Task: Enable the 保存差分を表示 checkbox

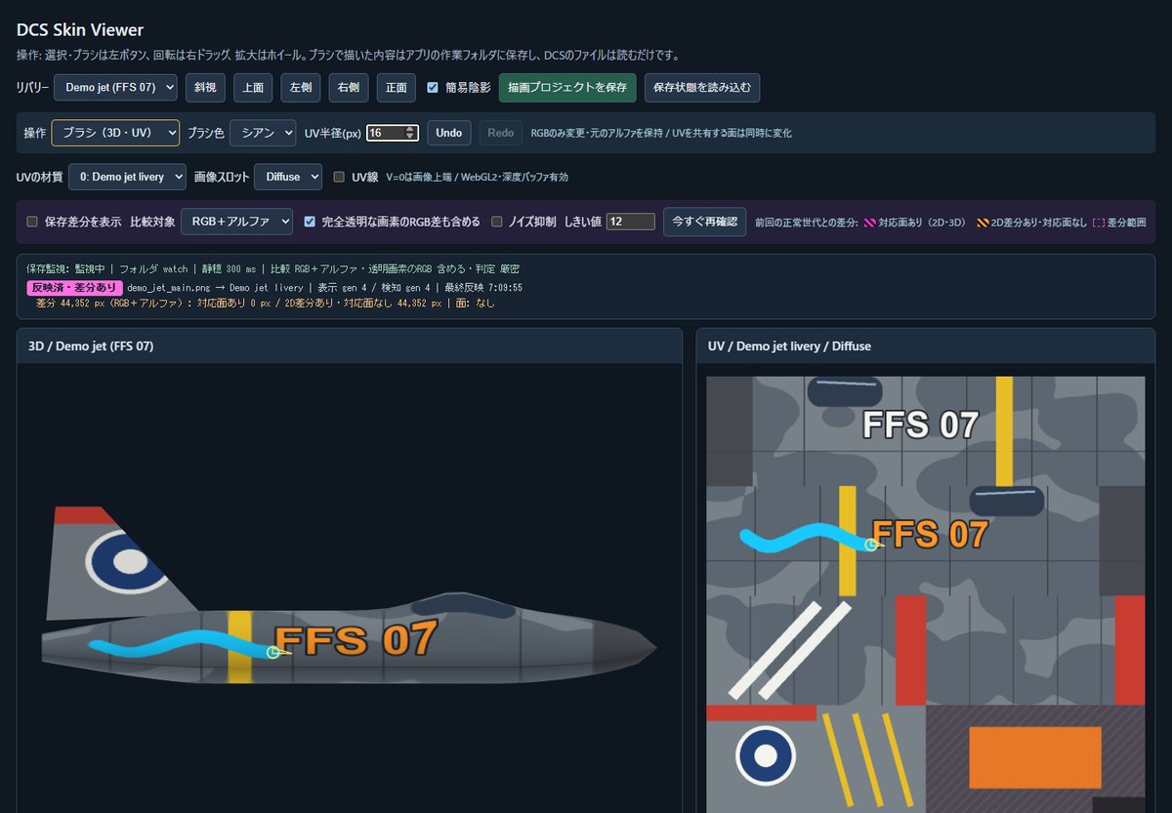Action: coord(32,222)
